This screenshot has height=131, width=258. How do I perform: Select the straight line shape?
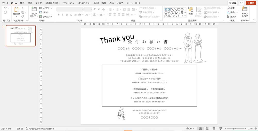(172, 9)
